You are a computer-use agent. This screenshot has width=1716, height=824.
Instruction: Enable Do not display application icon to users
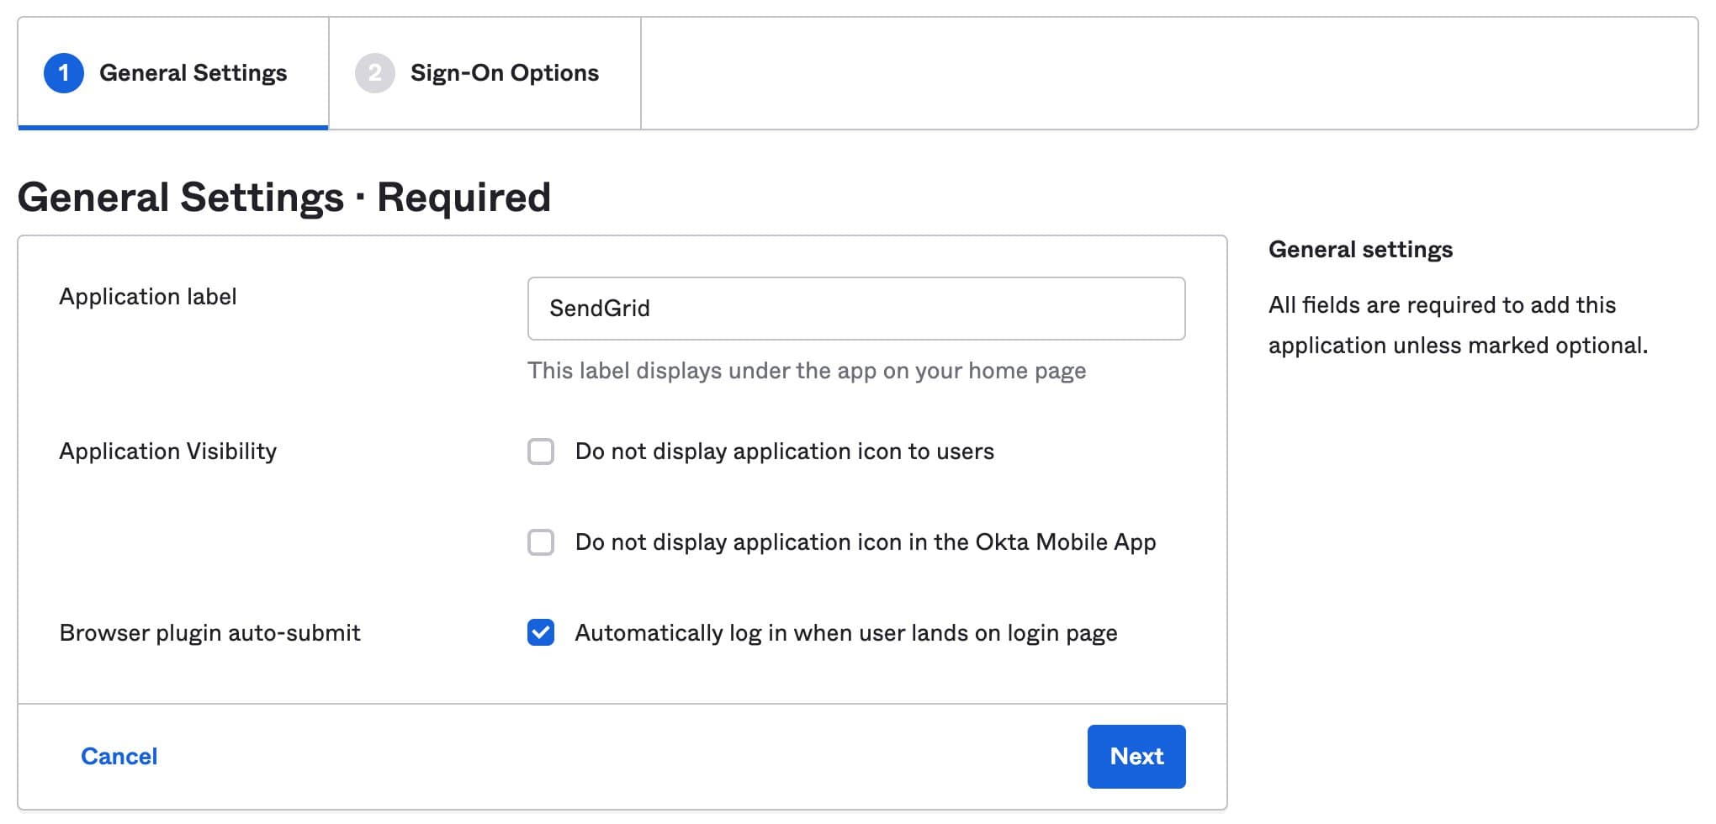coord(542,452)
